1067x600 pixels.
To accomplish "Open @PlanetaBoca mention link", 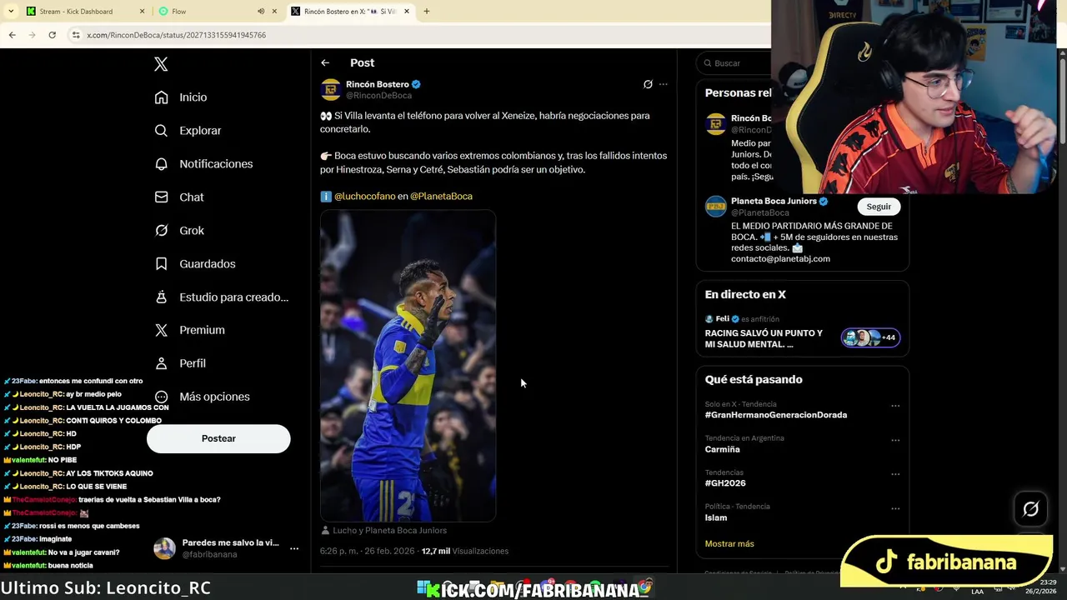I will 441,197.
